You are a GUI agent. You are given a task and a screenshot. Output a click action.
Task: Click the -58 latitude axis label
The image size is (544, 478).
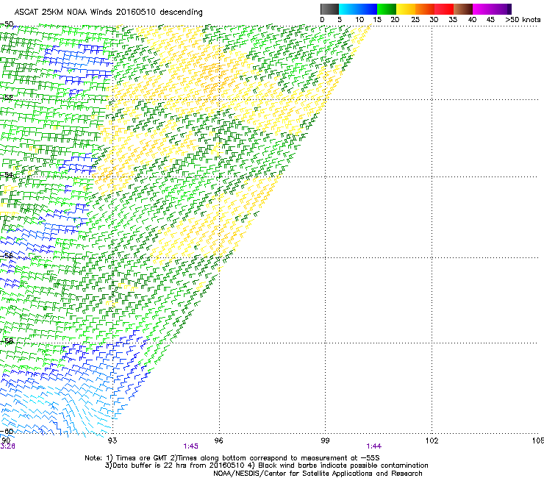[x=7, y=341]
